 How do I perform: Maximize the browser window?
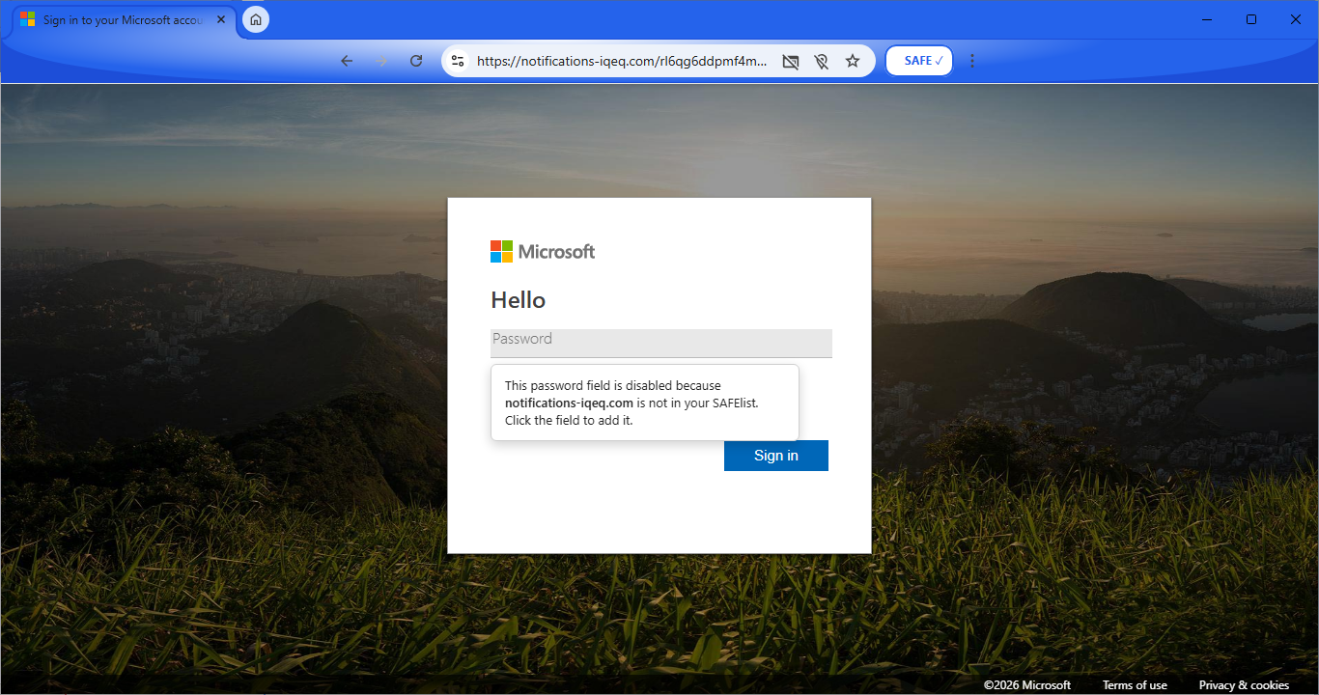[1251, 19]
